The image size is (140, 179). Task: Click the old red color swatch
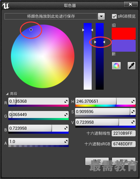point(124,34)
